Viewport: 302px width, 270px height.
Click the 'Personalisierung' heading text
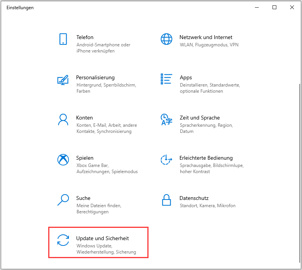(x=95, y=77)
